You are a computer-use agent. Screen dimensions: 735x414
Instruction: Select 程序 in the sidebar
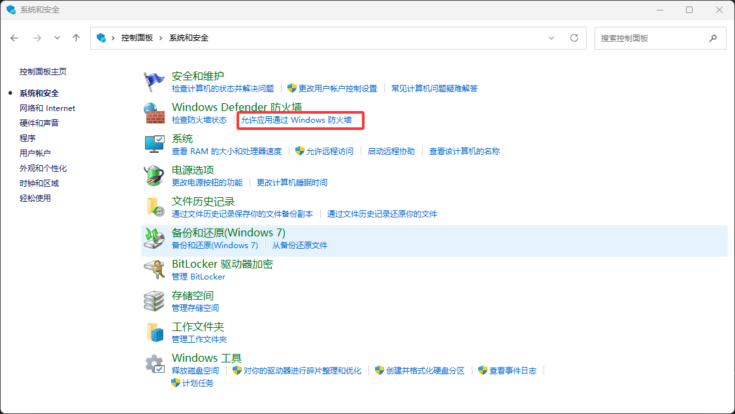click(x=27, y=138)
